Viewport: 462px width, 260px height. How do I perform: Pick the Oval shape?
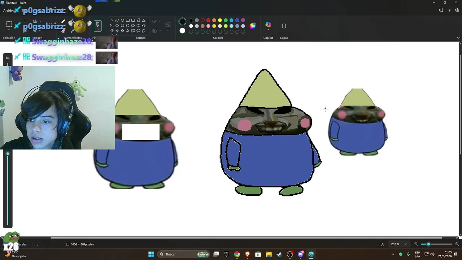coord(122,20)
